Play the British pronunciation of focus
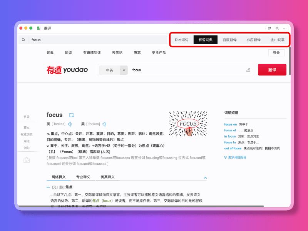 70,124
